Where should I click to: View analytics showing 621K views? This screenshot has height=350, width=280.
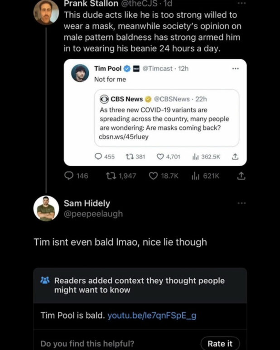[195, 176]
